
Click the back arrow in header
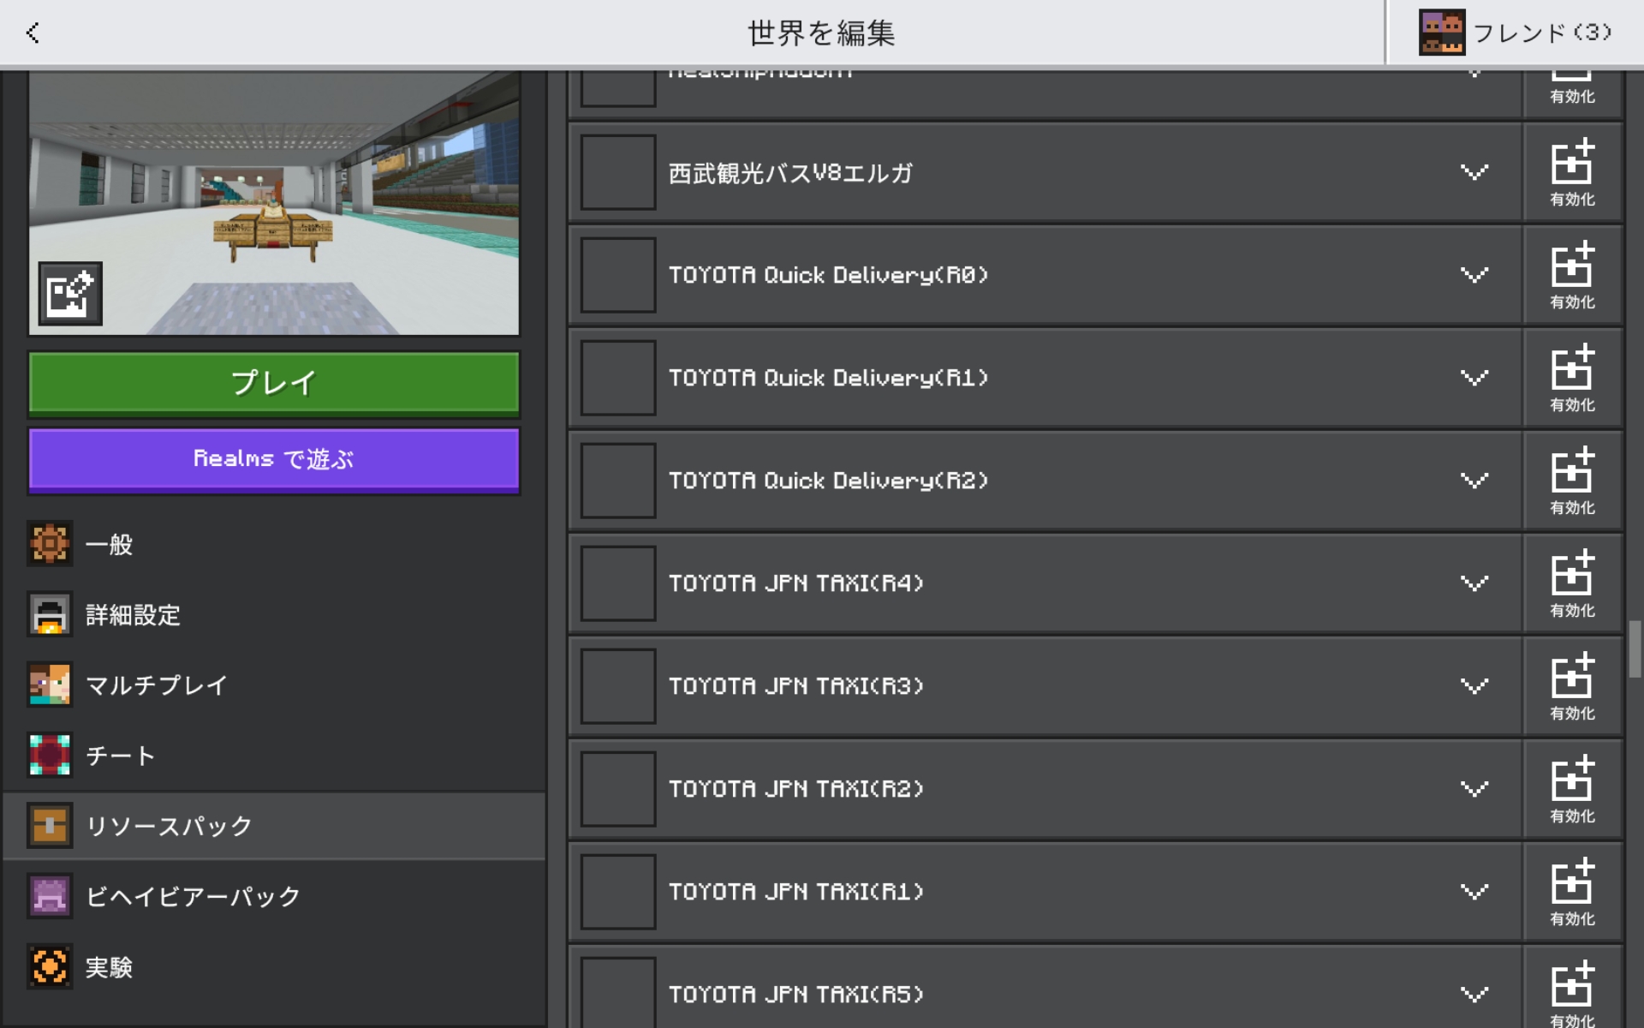click(33, 33)
